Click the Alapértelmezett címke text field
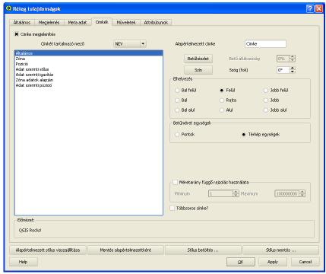This screenshot has width=326, height=274. (x=265, y=43)
